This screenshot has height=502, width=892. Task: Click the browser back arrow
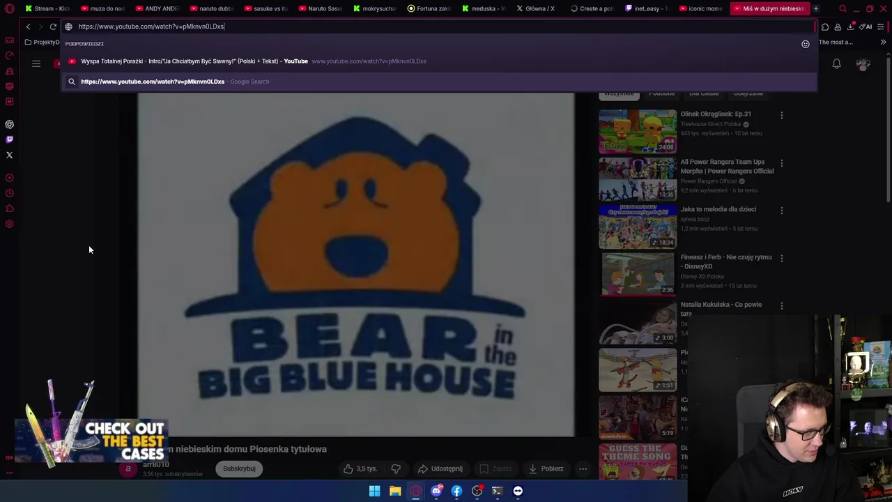pos(28,26)
